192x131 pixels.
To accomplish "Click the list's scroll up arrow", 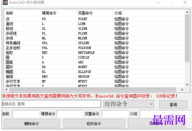I will tap(187, 12).
